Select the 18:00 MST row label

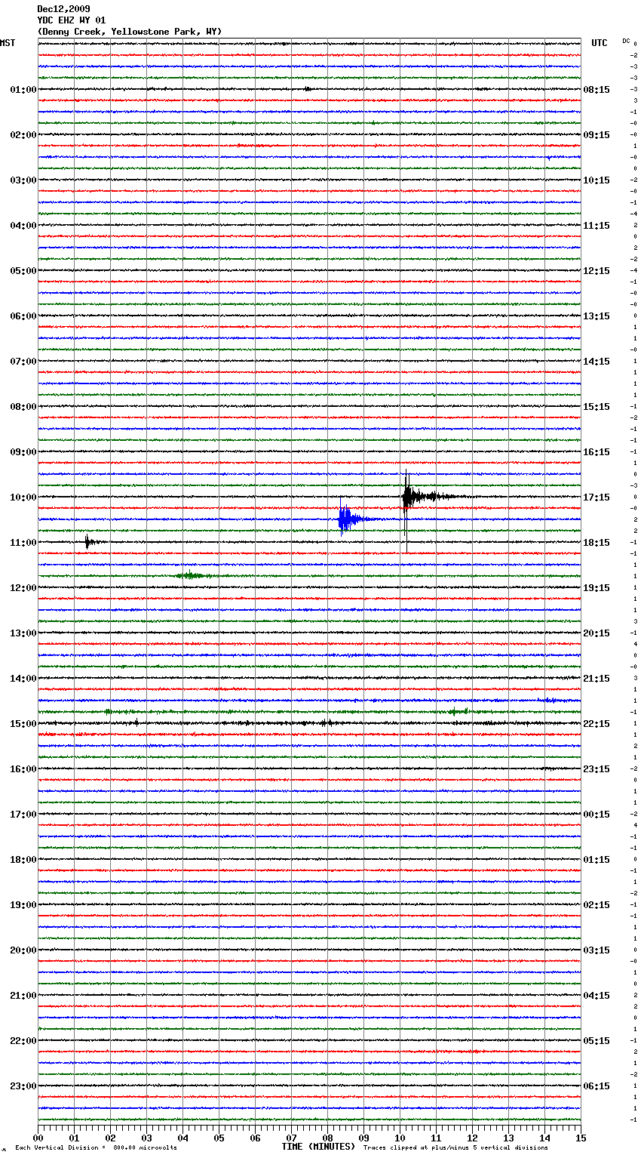point(23,860)
